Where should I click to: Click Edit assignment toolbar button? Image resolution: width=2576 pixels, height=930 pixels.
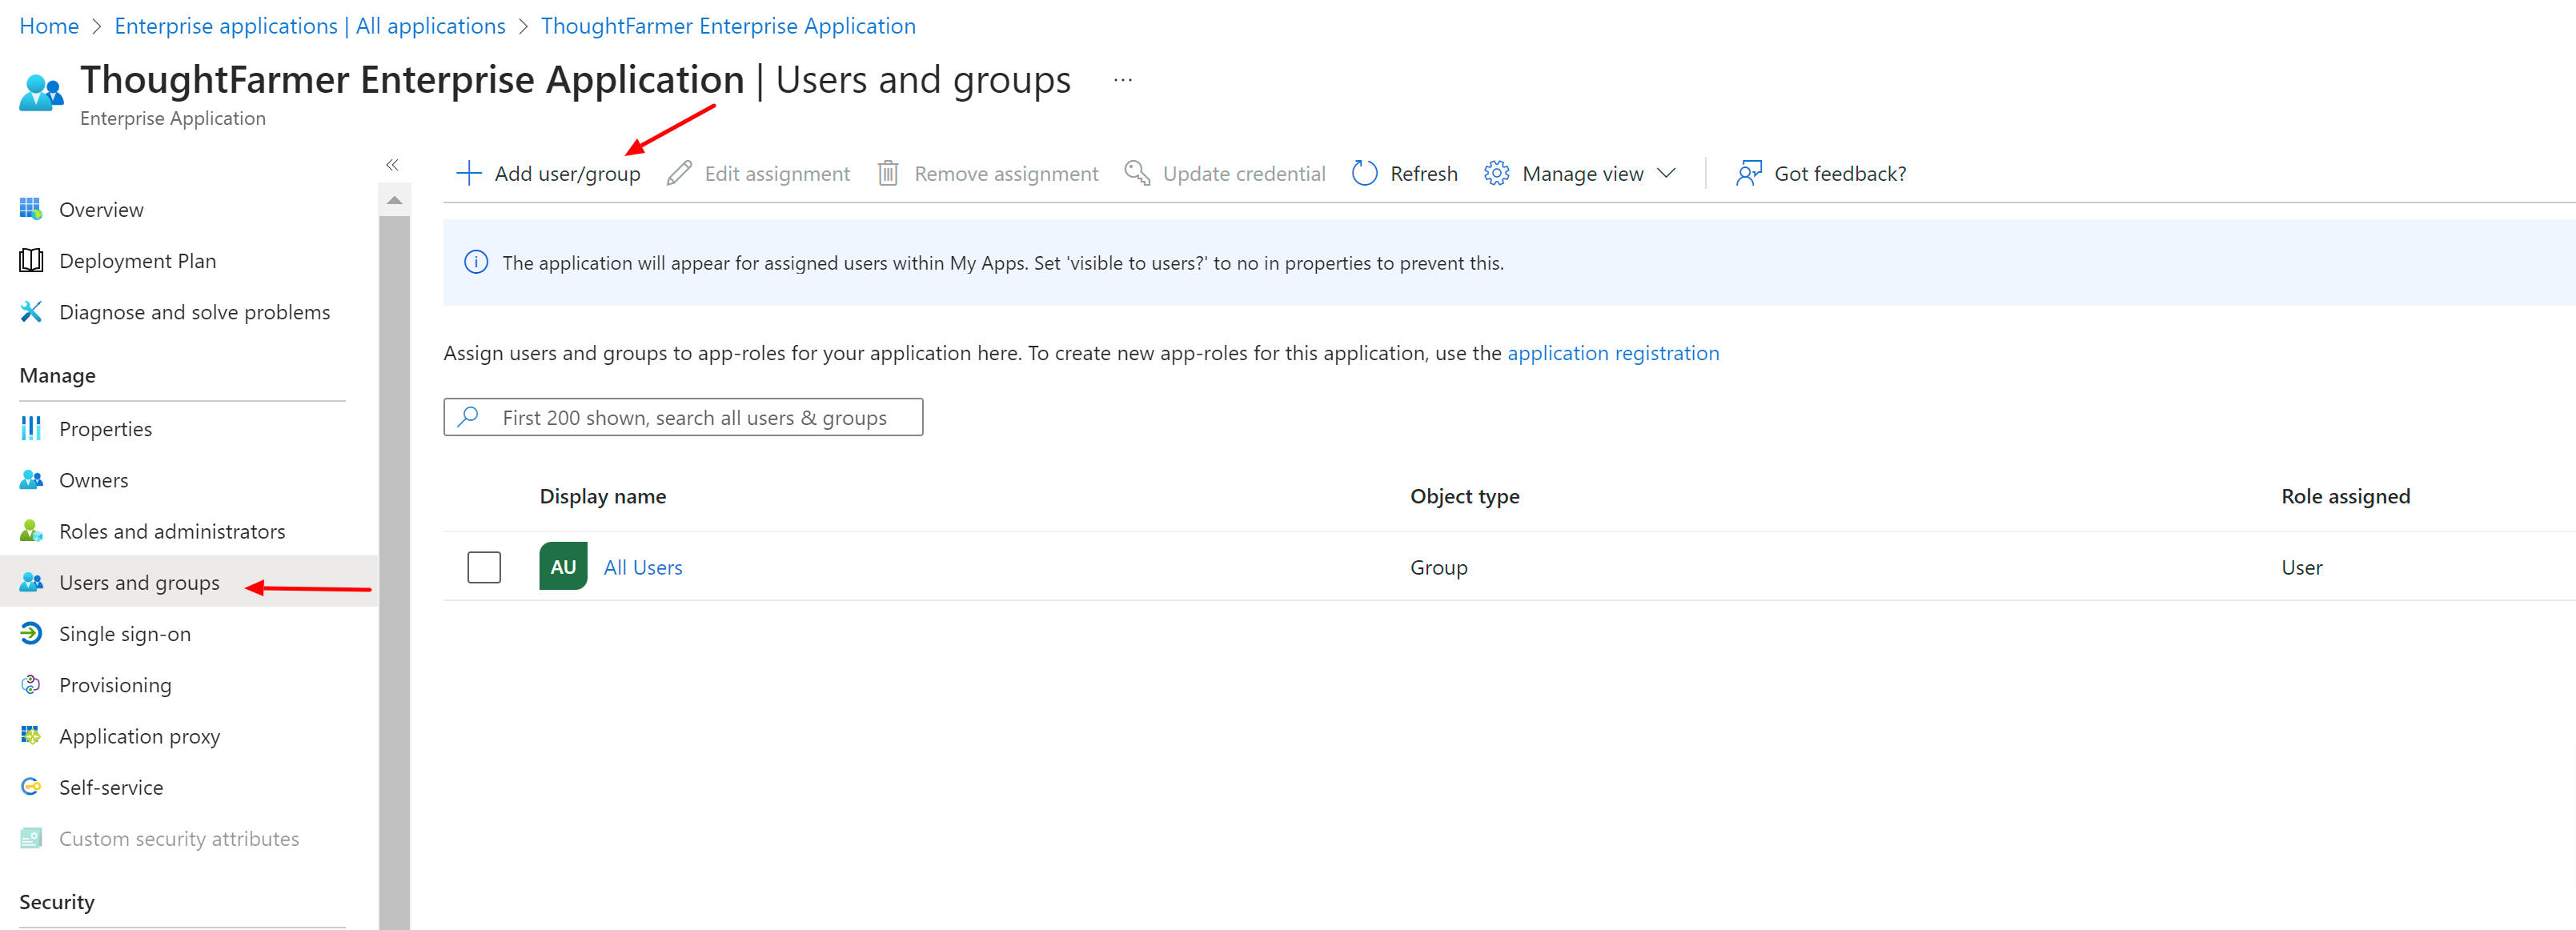click(x=758, y=173)
